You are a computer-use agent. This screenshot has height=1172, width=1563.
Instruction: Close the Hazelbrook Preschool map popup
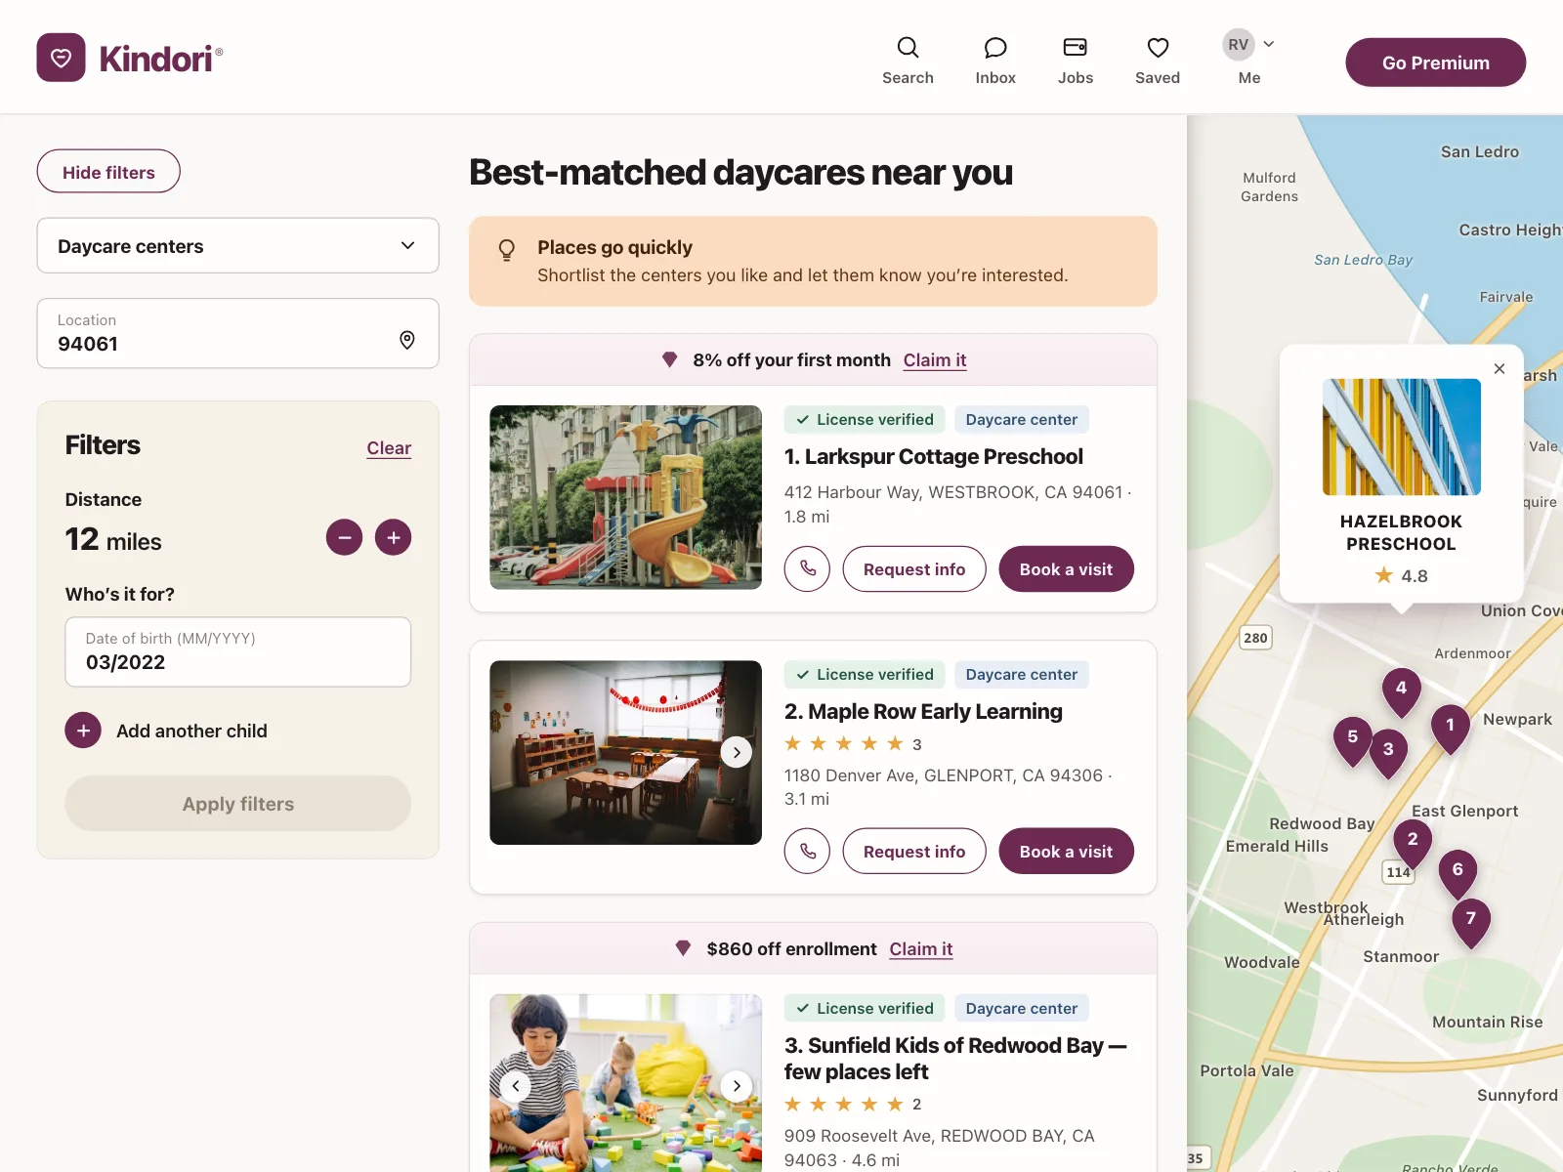1500,368
